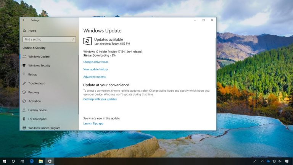Click the OneDrive cloud tray icon
Image resolution: width=293 pixels, height=165 pixels.
point(268,161)
